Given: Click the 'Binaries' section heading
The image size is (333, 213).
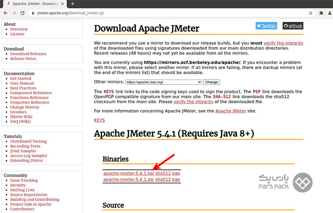Looking at the screenshot, I should pos(115,159).
